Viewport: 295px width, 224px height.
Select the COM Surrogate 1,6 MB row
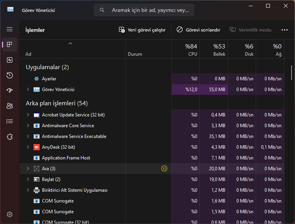tap(152, 201)
